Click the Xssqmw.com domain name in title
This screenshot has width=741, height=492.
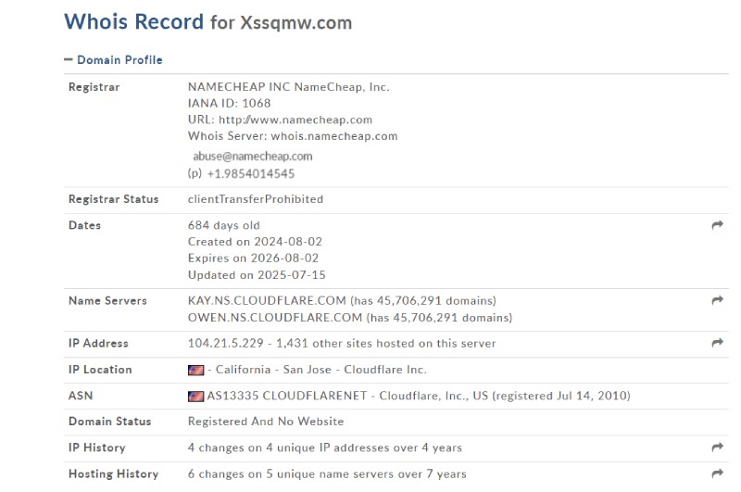pos(295,22)
